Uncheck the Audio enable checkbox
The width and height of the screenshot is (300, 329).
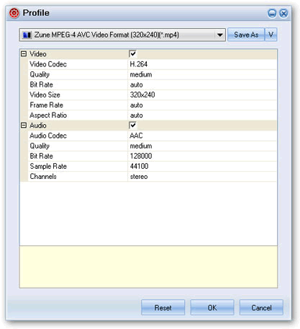point(132,125)
